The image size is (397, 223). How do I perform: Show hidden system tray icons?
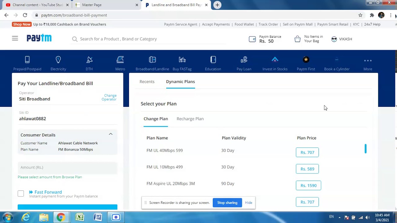[x=340, y=217]
